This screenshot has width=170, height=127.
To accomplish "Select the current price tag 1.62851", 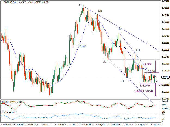I will (x=165, y=77).
